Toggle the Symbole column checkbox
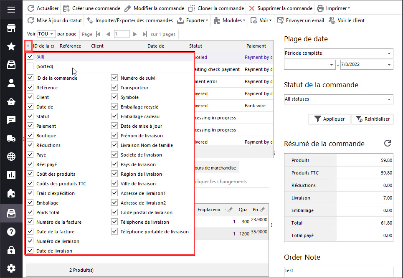Viewport: 403px width, 278px height. click(114, 97)
